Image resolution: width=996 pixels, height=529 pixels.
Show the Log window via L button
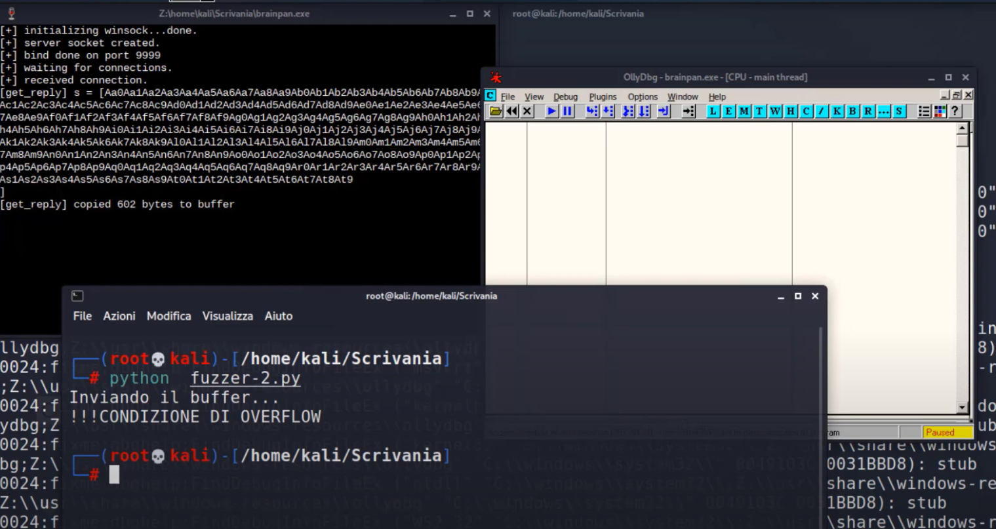tap(713, 111)
